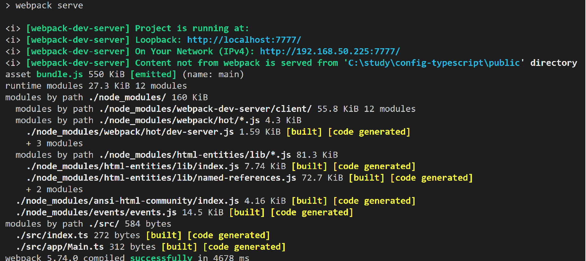The height and width of the screenshot is (261, 586).
Task: Click './node_modules/events/events.js' path
Action: pos(96,212)
